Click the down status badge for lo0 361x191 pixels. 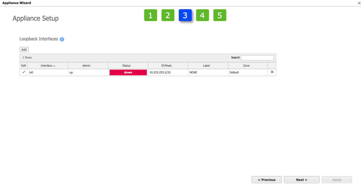(128, 72)
